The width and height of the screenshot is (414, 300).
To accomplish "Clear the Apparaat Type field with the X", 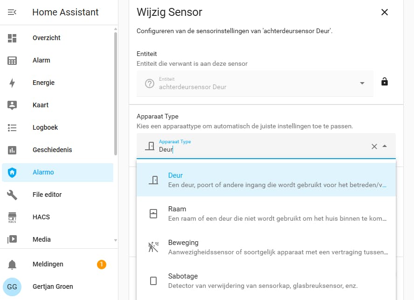I will pos(374,147).
